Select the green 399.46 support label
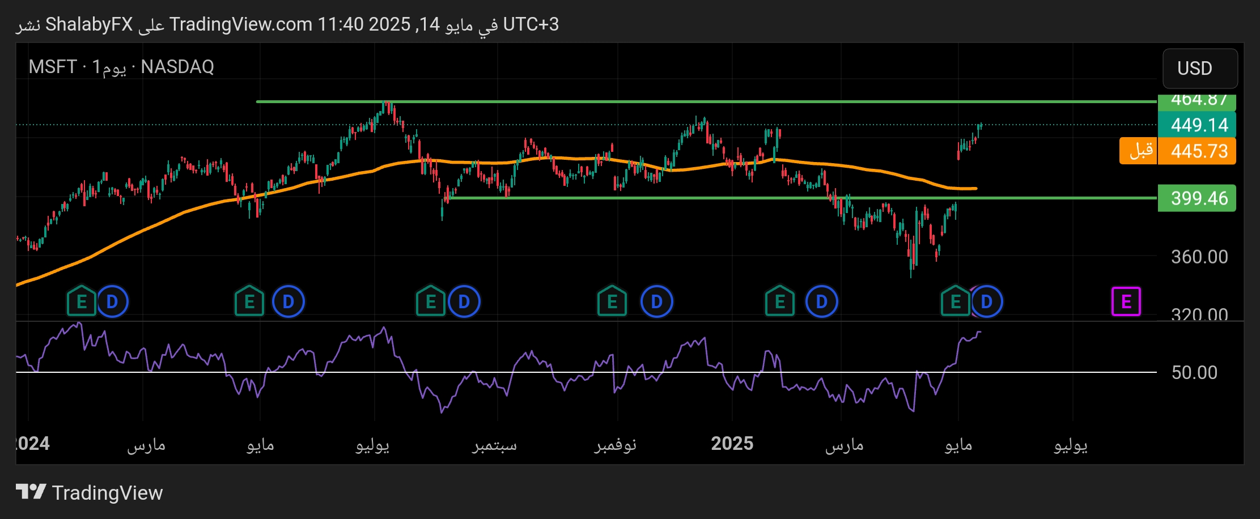Screen dimensions: 1260x519 [1197, 198]
